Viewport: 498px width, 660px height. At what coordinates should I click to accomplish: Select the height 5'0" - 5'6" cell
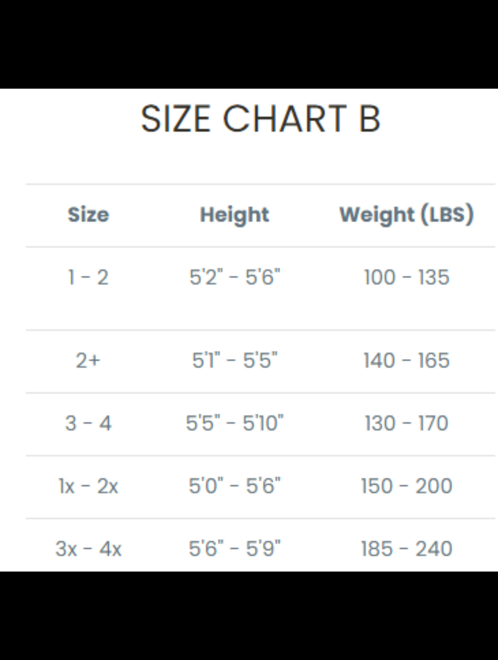click(235, 486)
